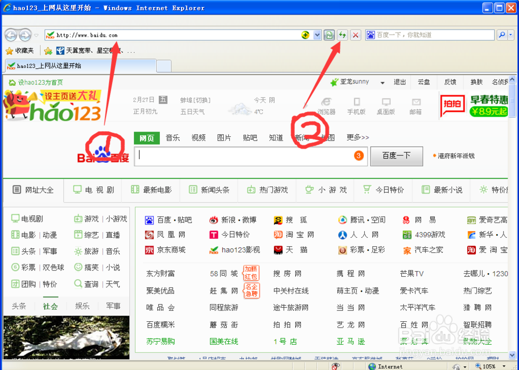Click 退出 to log out
The image size is (519, 370).
tap(400, 82)
